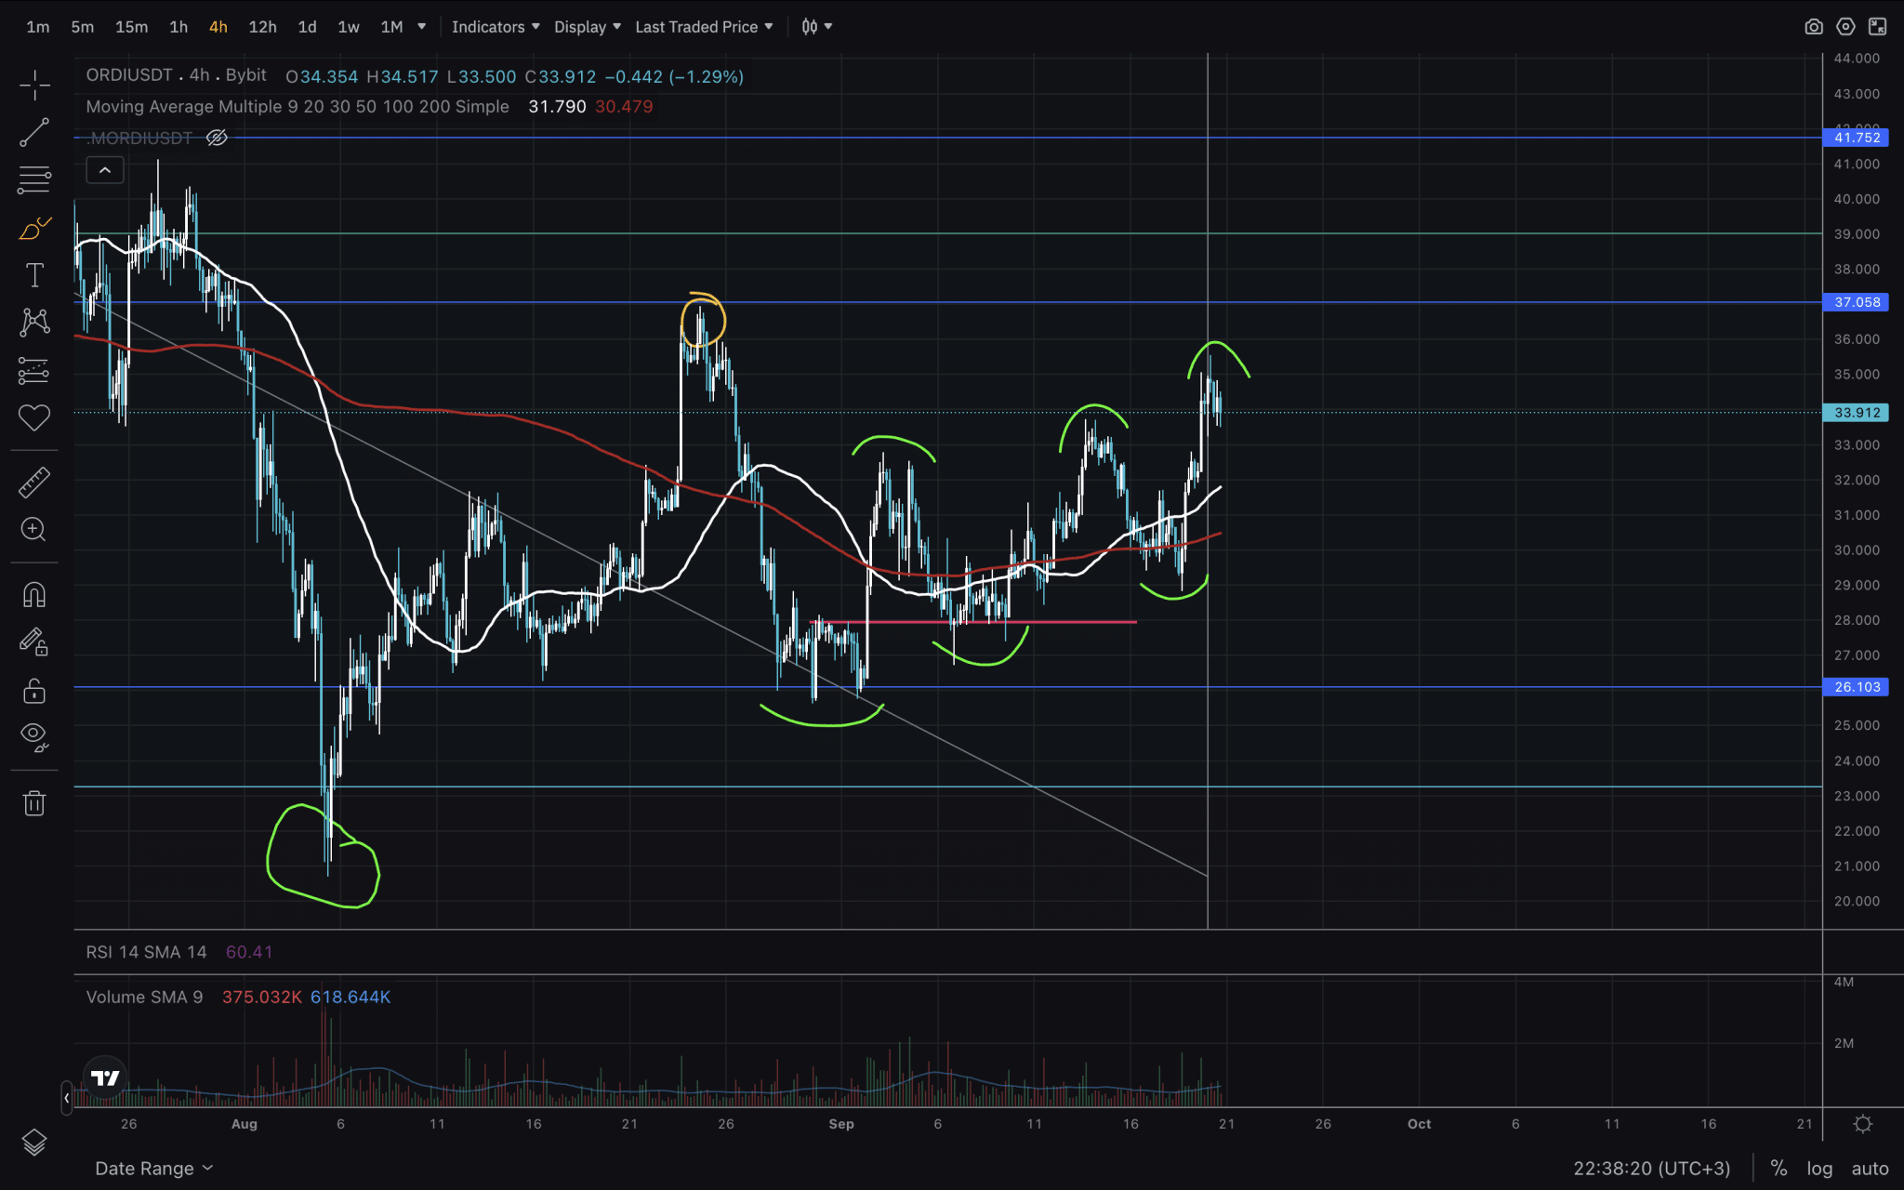The width and height of the screenshot is (1904, 1190).
Task: Click the 618.644K volume SMA value
Action: pyautogui.click(x=350, y=998)
